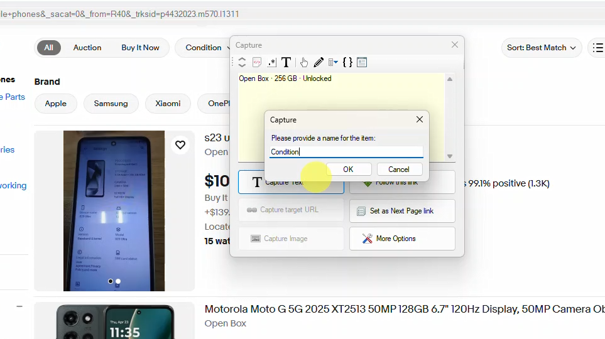Click the Open Box 256 GB Unlocked captured text
Image resolution: width=605 pixels, height=339 pixels.
(285, 78)
